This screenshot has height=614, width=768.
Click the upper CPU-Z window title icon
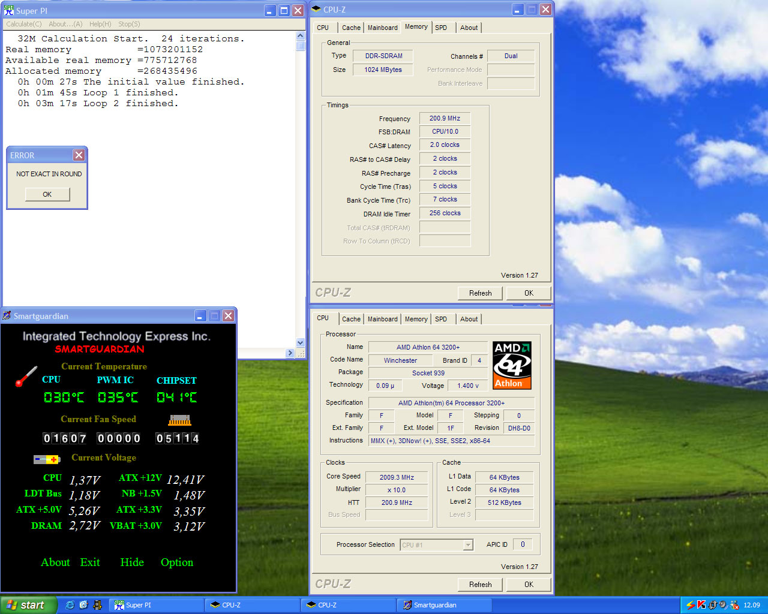[x=316, y=9]
